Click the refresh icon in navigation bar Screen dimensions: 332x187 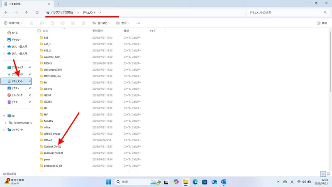click(x=37, y=12)
